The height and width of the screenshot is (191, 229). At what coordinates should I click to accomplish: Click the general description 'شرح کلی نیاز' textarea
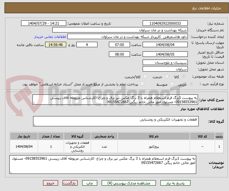[115, 100]
